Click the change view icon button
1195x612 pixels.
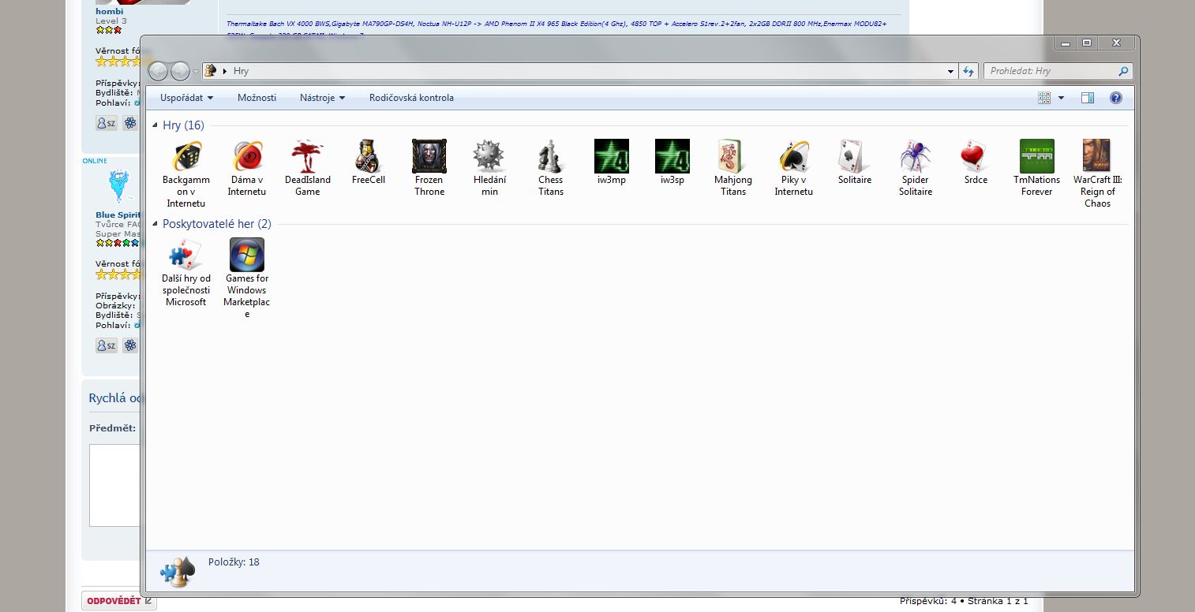(1044, 98)
